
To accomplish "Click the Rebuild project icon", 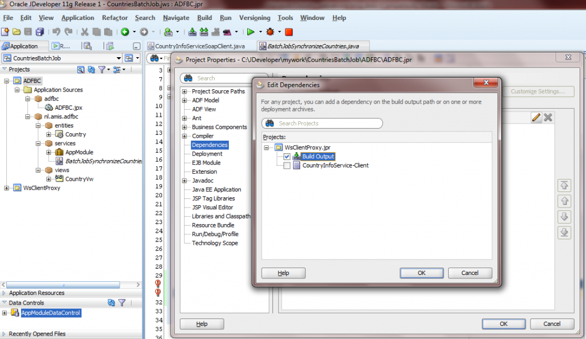I will click(204, 32).
